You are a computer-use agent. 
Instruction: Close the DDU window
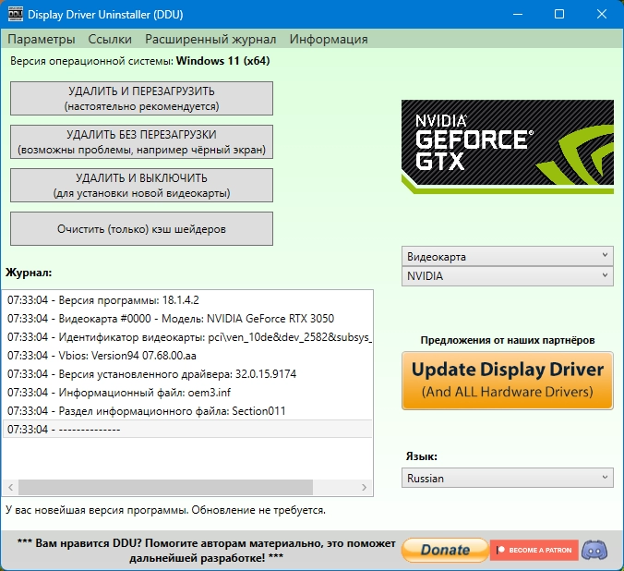(x=602, y=15)
